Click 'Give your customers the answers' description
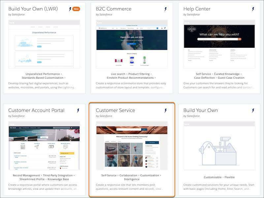 (218, 85)
